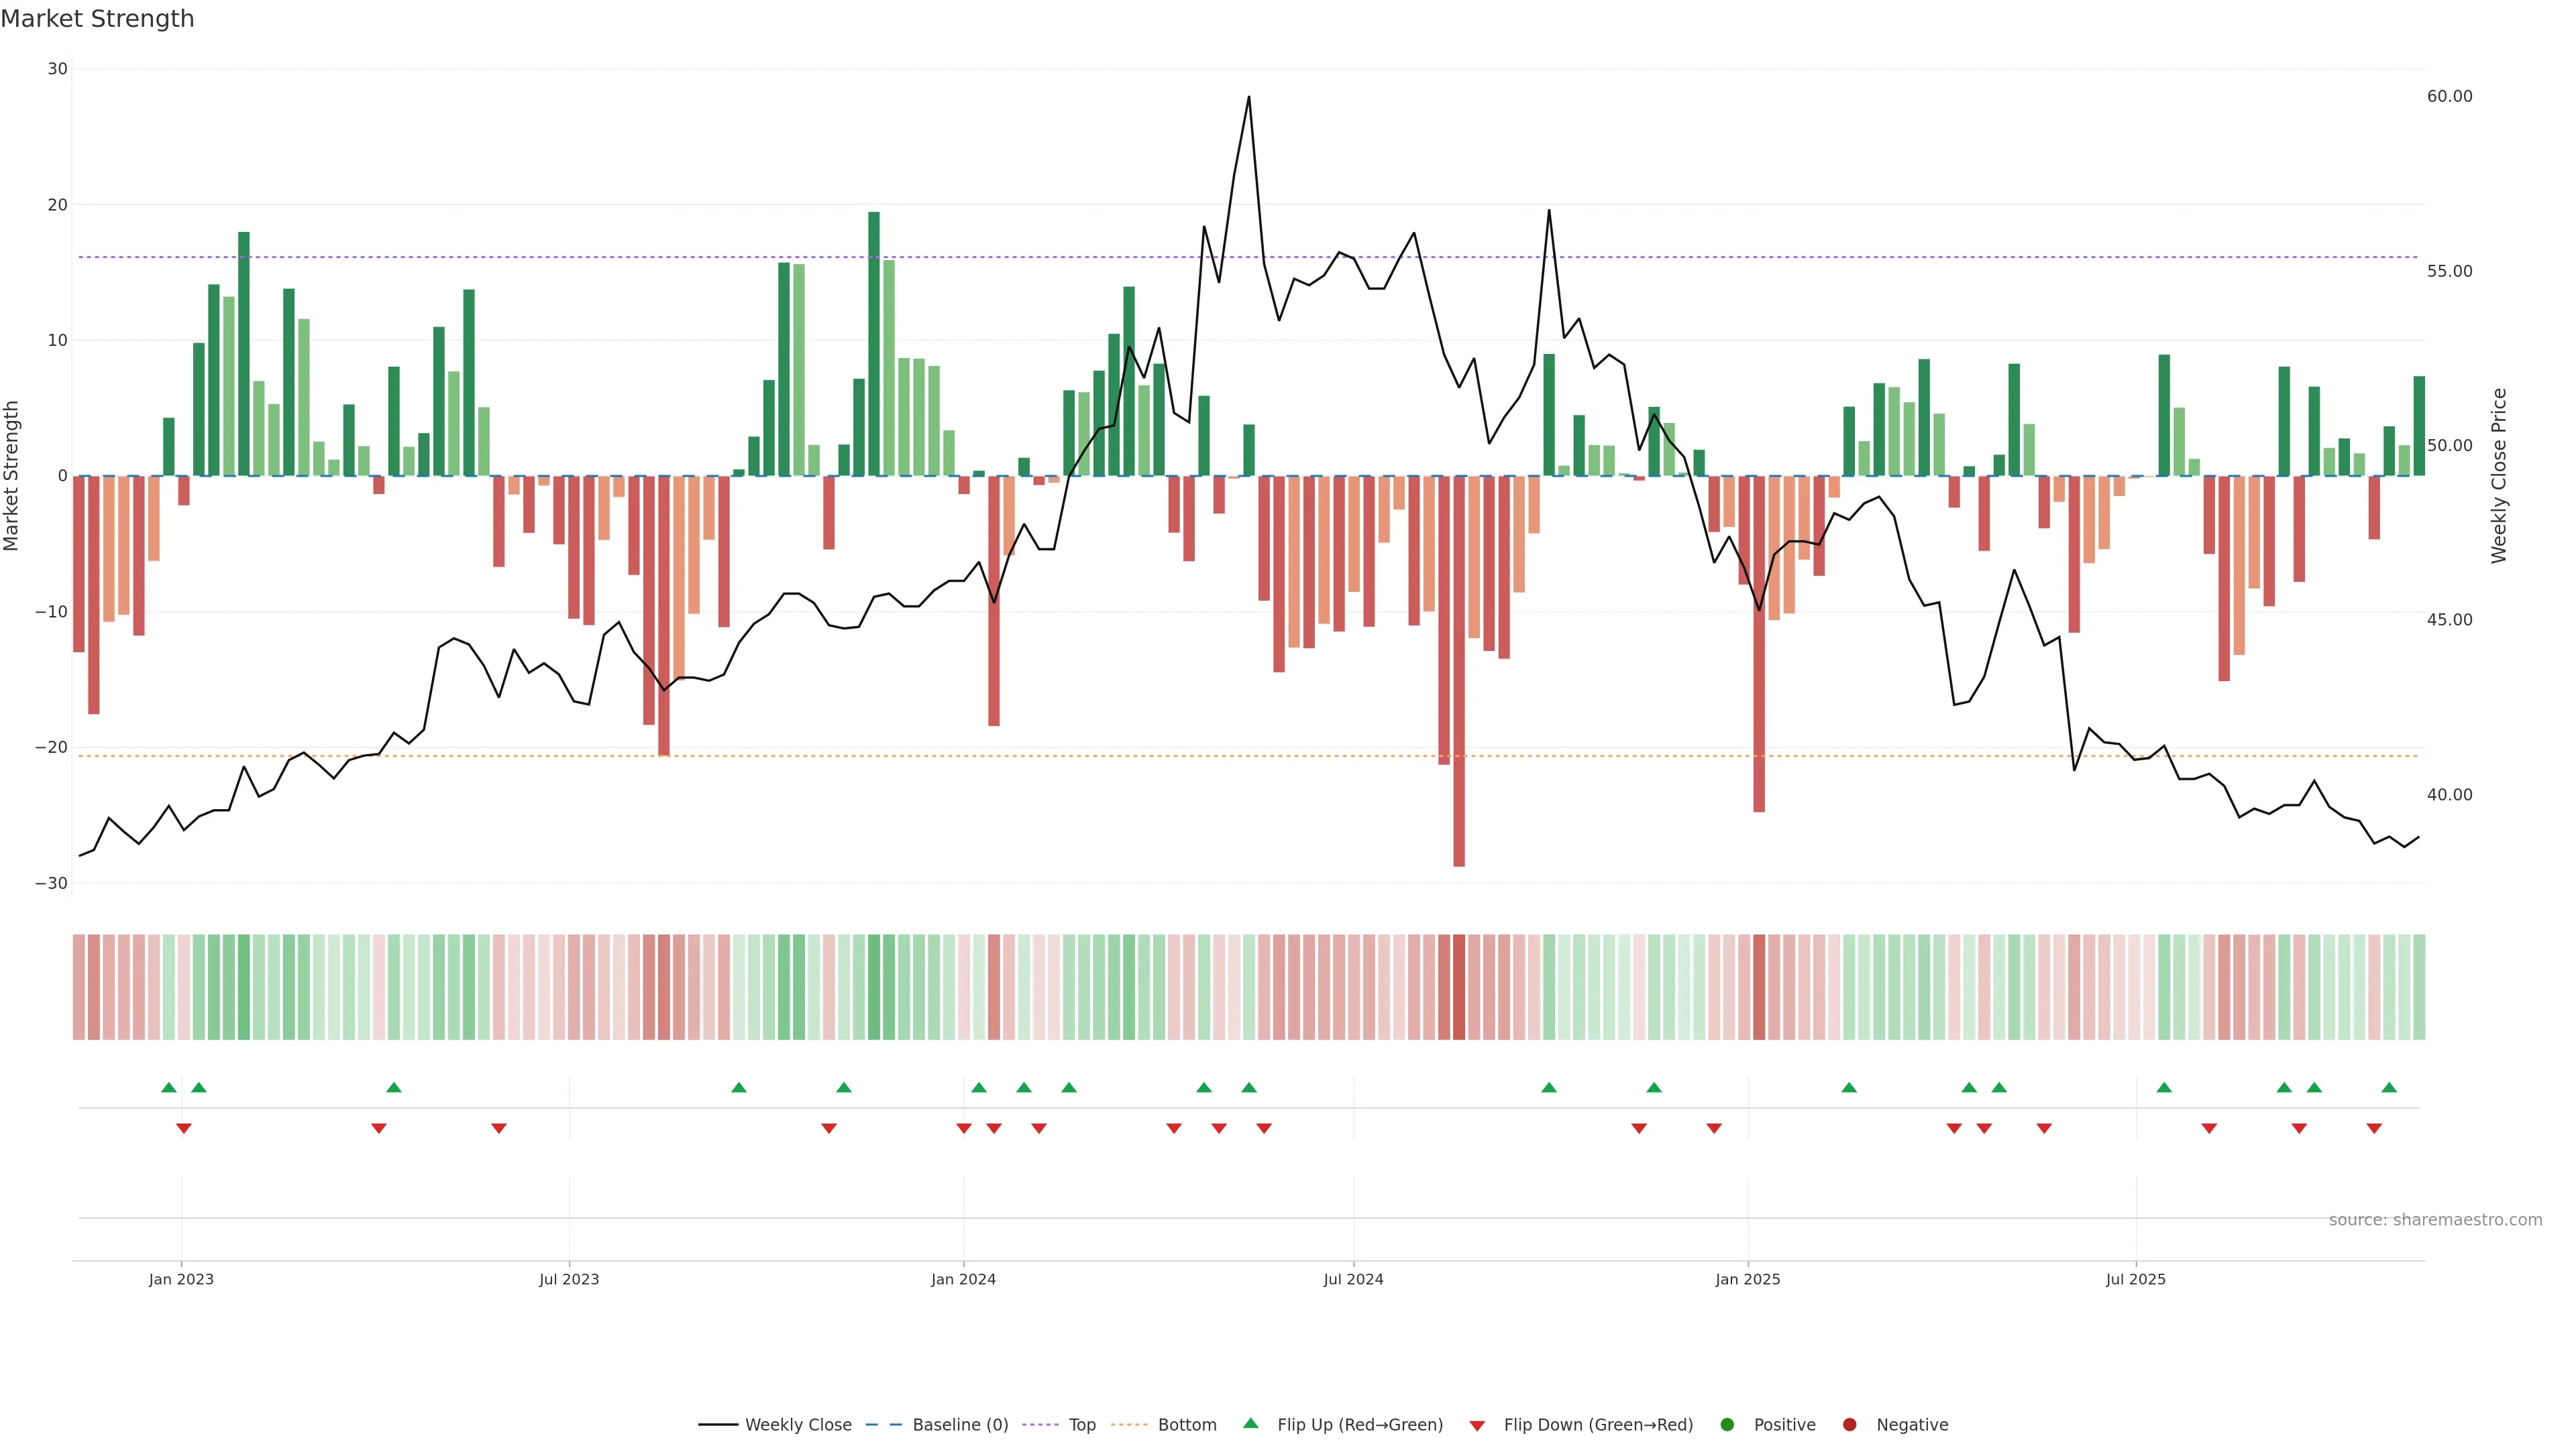Viewport: 2576px width, 1448px height.
Task: Click the leftmost red flip-down triangle marker
Action: pos(184,1128)
